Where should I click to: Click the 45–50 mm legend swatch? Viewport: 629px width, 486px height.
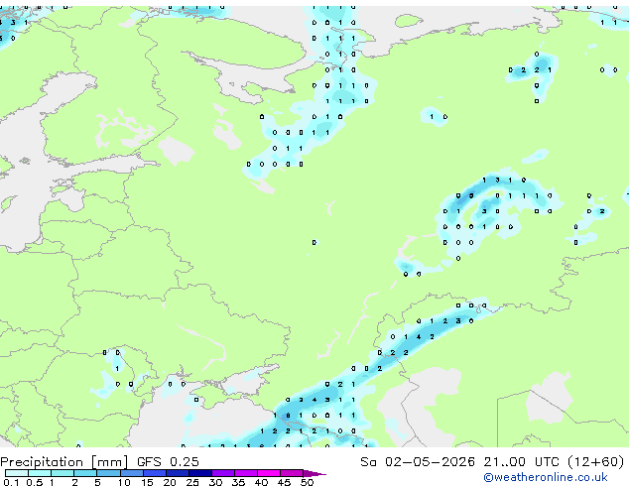coord(292,473)
